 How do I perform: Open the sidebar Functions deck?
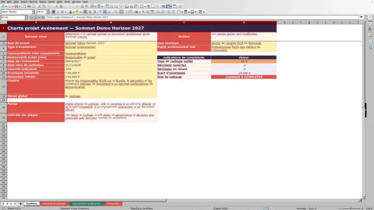[370, 47]
